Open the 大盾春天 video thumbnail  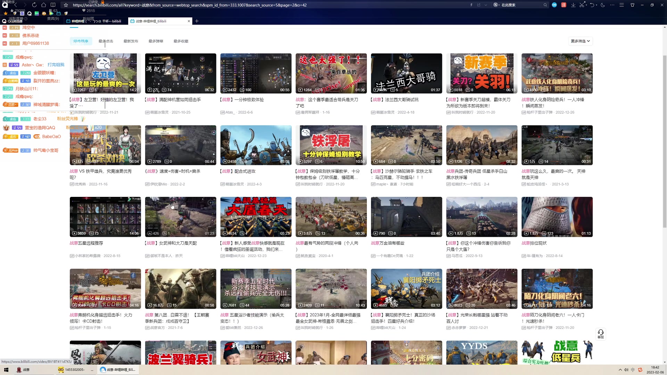[256, 217]
